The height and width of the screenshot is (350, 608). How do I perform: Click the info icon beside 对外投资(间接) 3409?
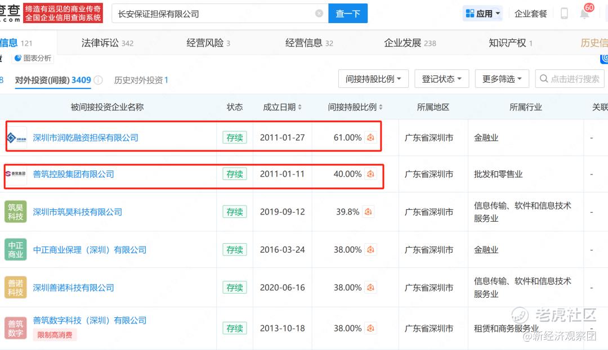tap(99, 80)
